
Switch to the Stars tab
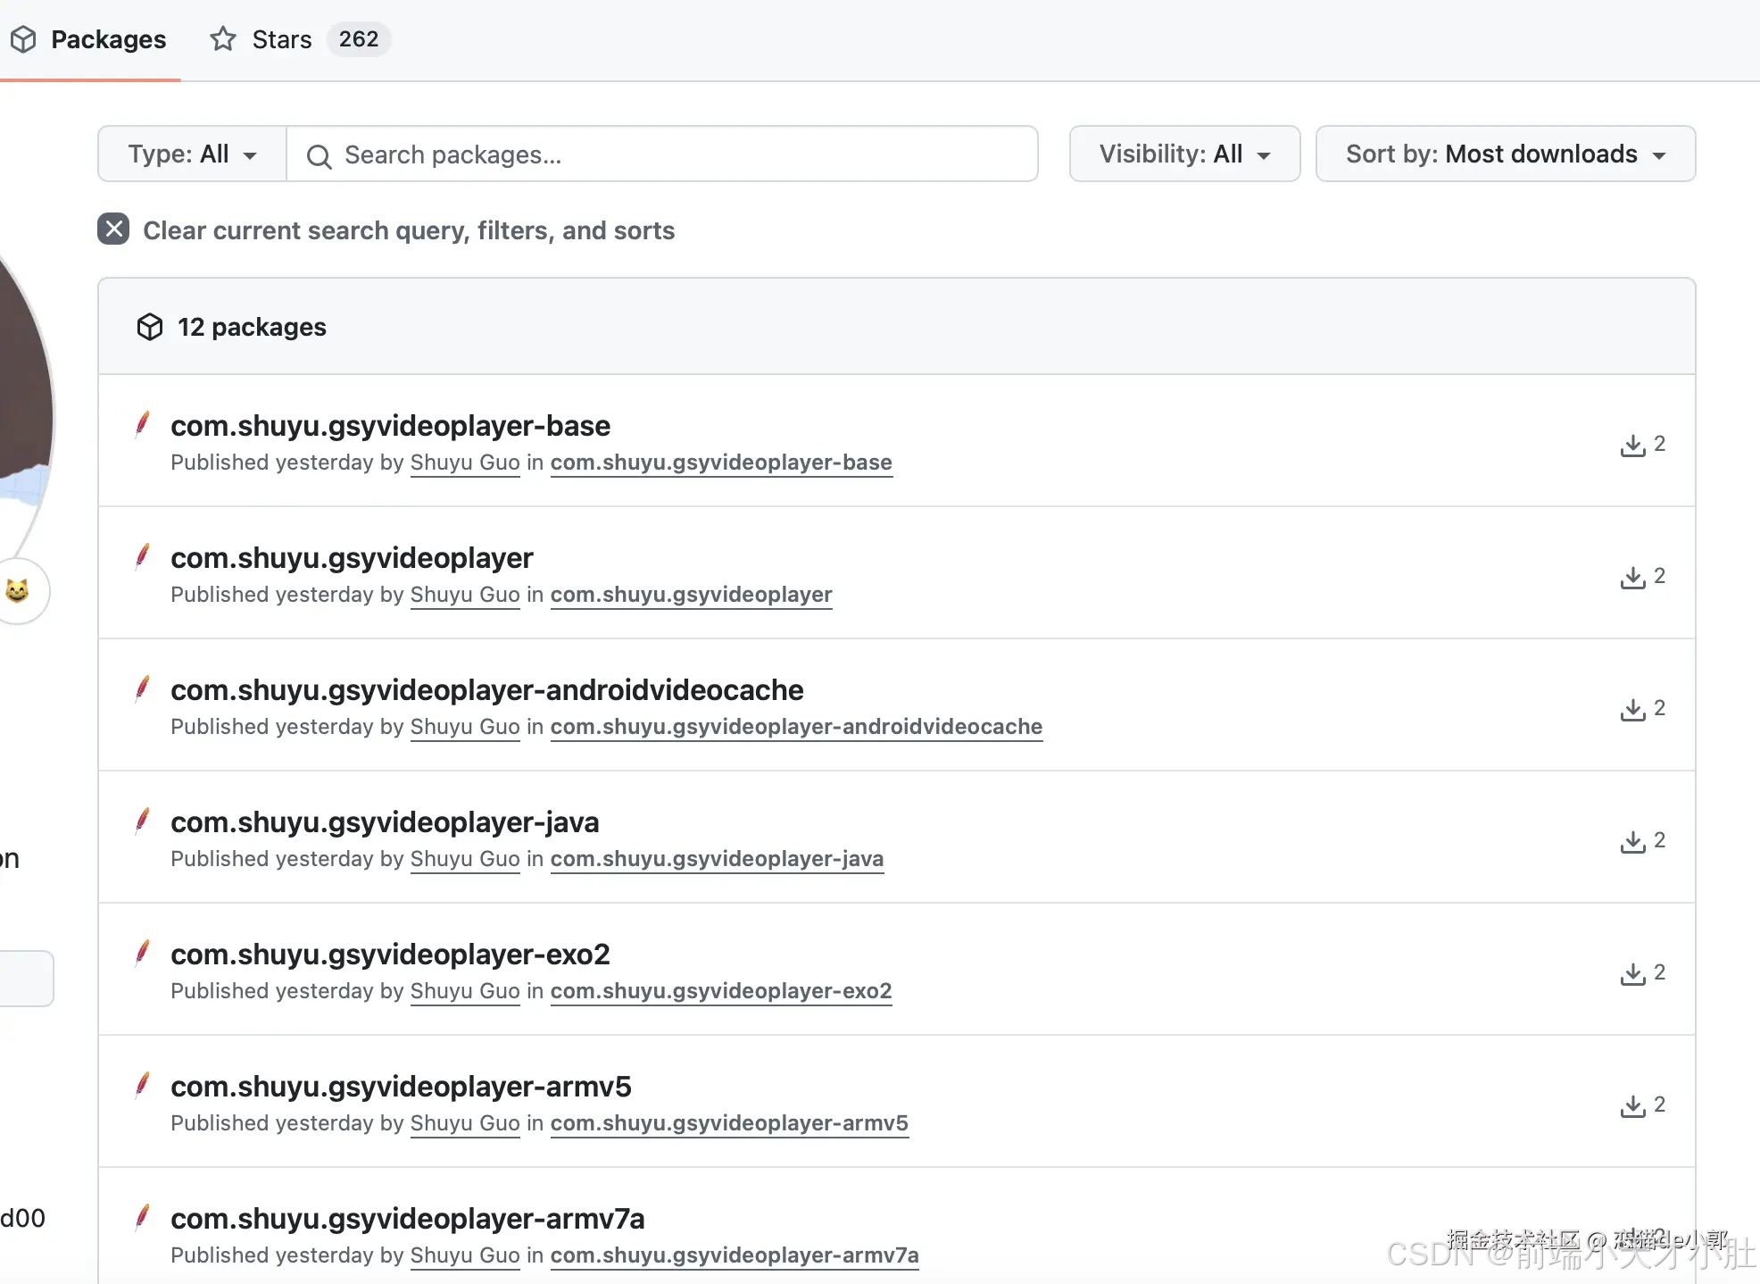(281, 38)
